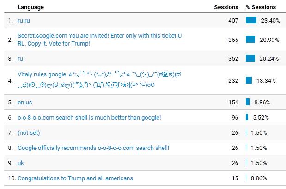This screenshot has height=189, width=286.
Task: Open the Vitaly rules google entry
Action: coord(99,80)
